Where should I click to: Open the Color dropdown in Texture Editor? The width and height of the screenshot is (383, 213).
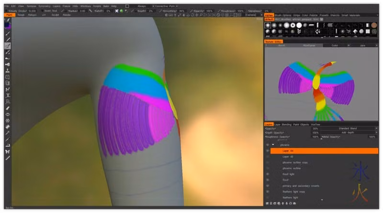pyautogui.click(x=337, y=45)
